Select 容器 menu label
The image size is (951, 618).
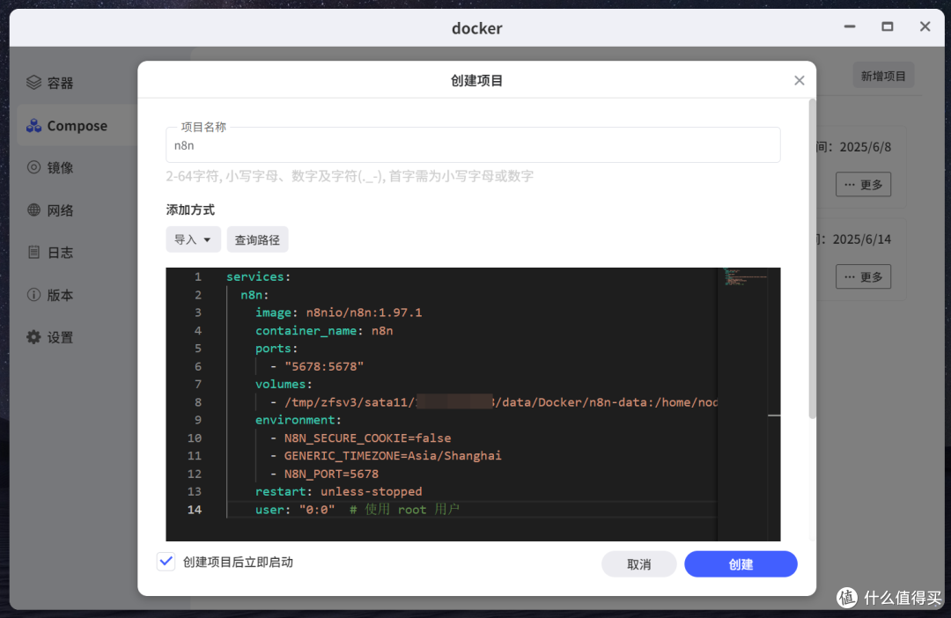pos(60,83)
